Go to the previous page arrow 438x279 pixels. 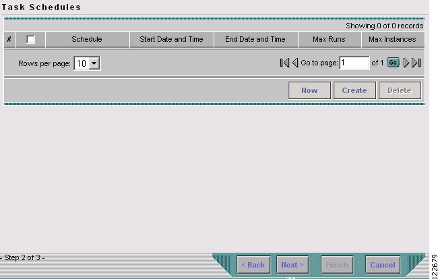(x=295, y=63)
